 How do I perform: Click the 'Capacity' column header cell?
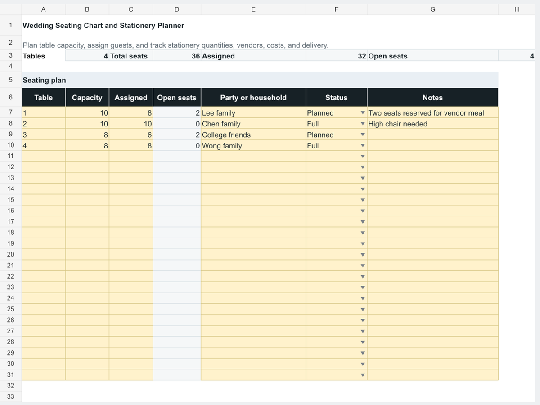coord(87,98)
